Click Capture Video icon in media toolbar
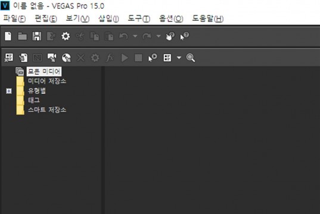The width and height of the screenshot is (320, 214). (x=52, y=58)
